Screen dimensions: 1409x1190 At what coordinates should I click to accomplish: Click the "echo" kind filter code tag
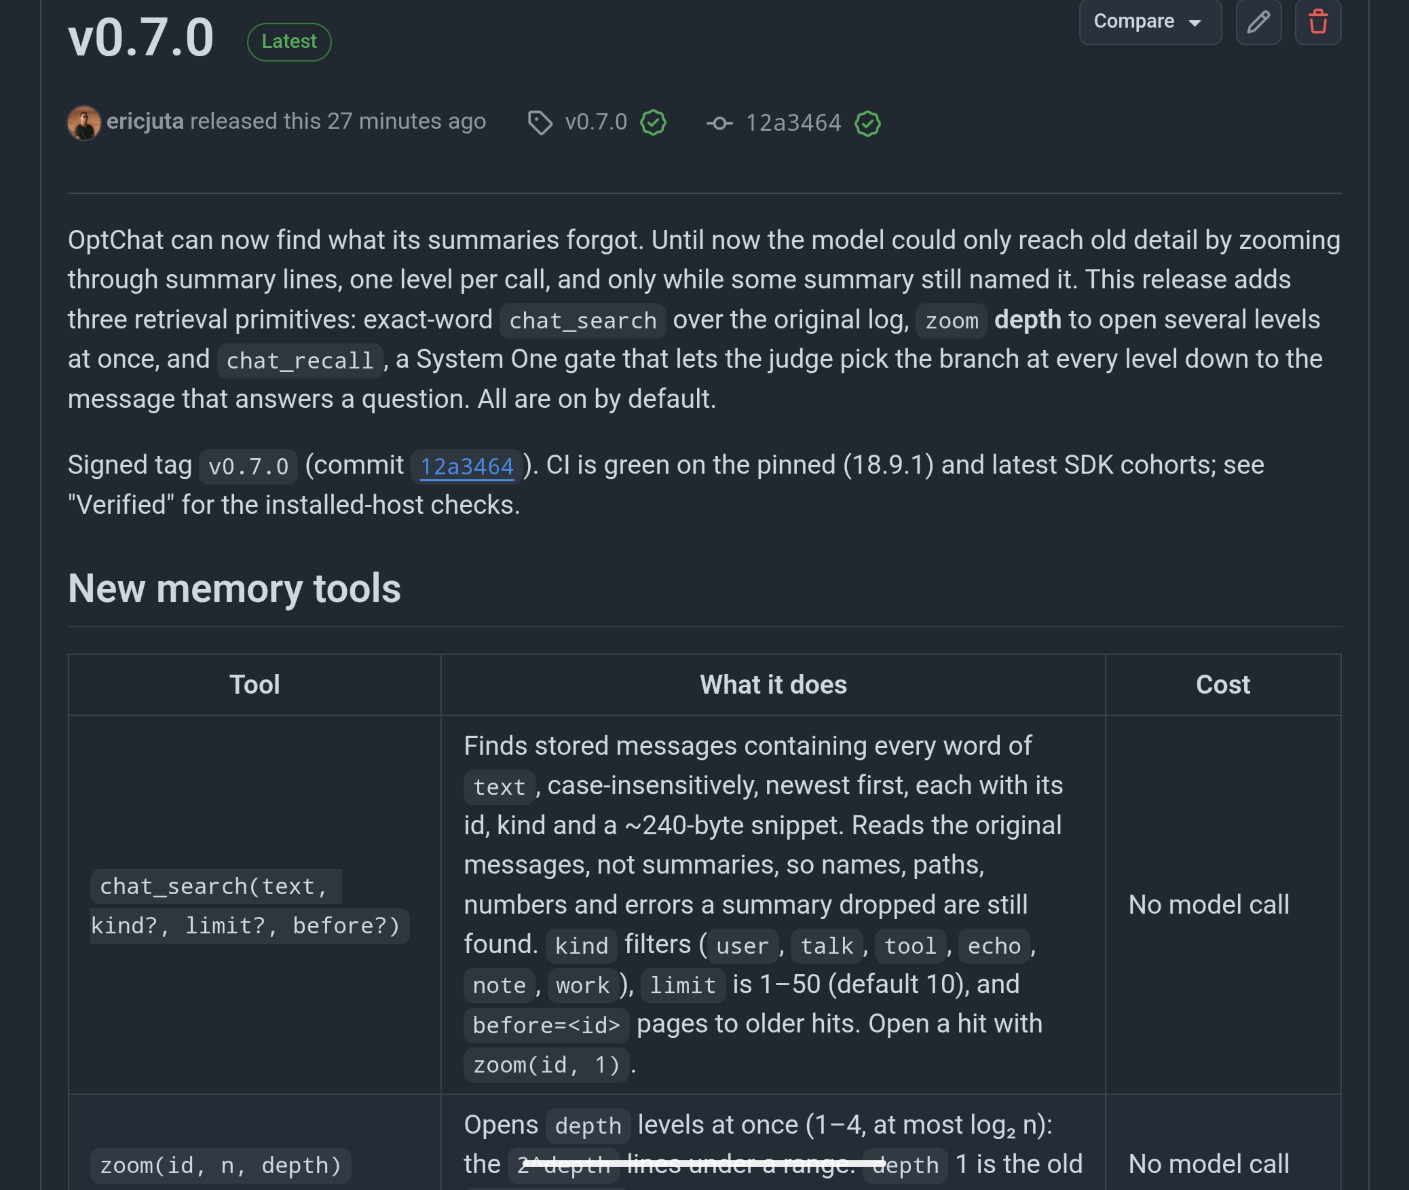click(994, 946)
